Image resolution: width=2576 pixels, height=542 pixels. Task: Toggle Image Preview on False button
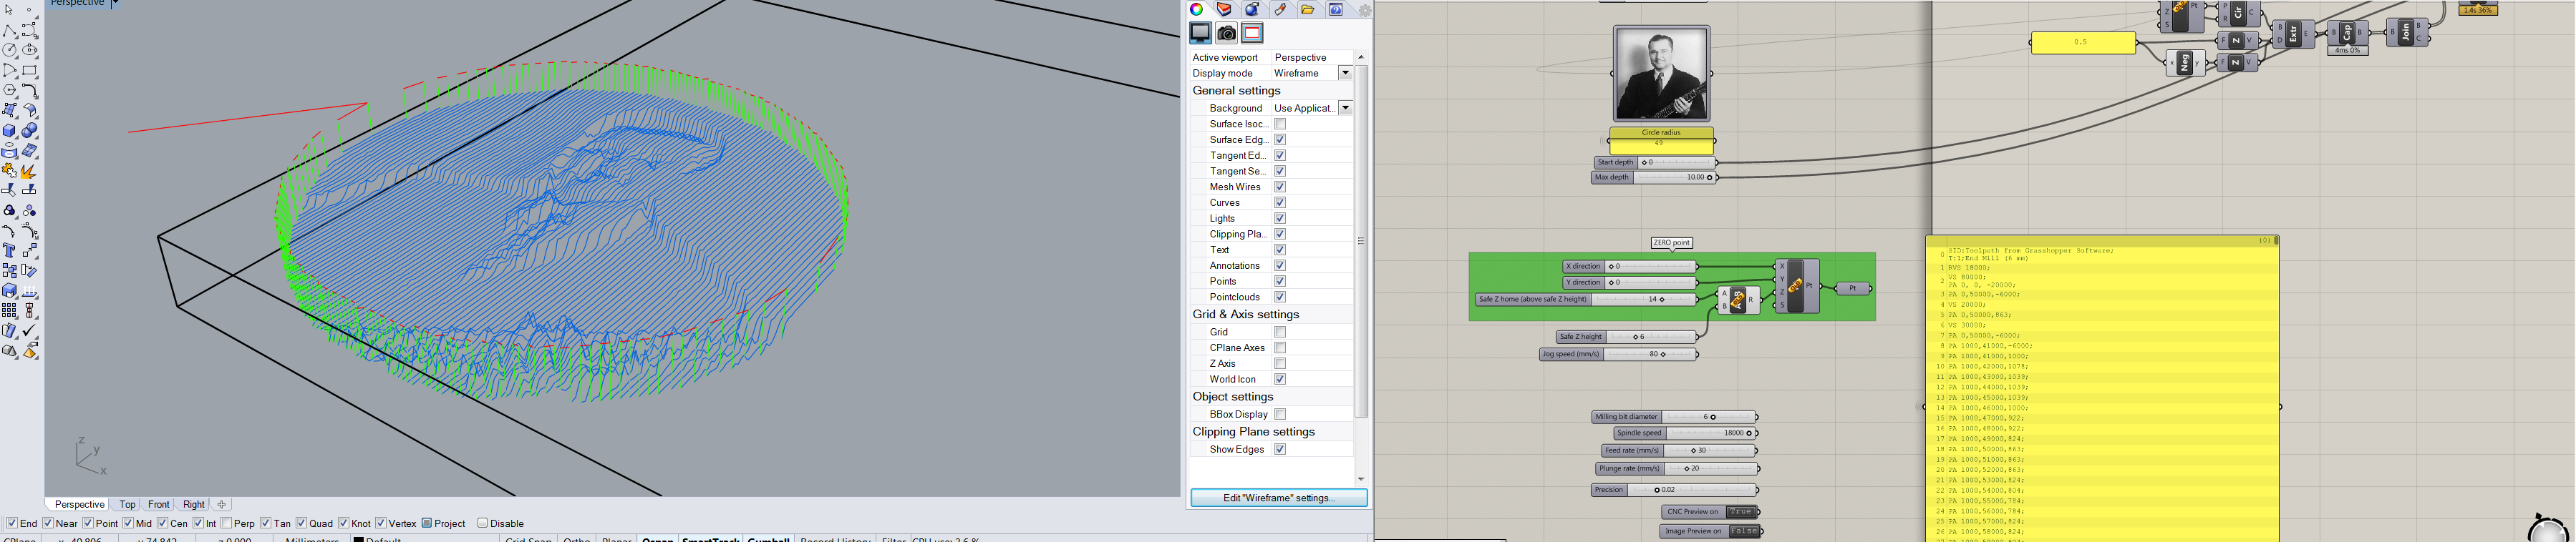[1743, 531]
